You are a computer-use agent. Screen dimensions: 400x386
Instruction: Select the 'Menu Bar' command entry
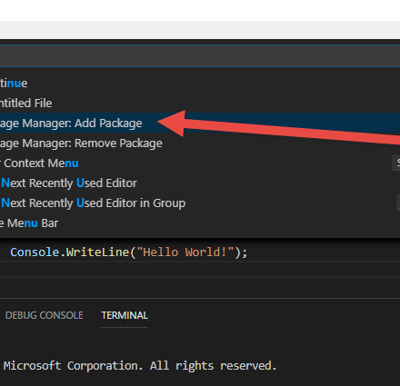(200, 223)
